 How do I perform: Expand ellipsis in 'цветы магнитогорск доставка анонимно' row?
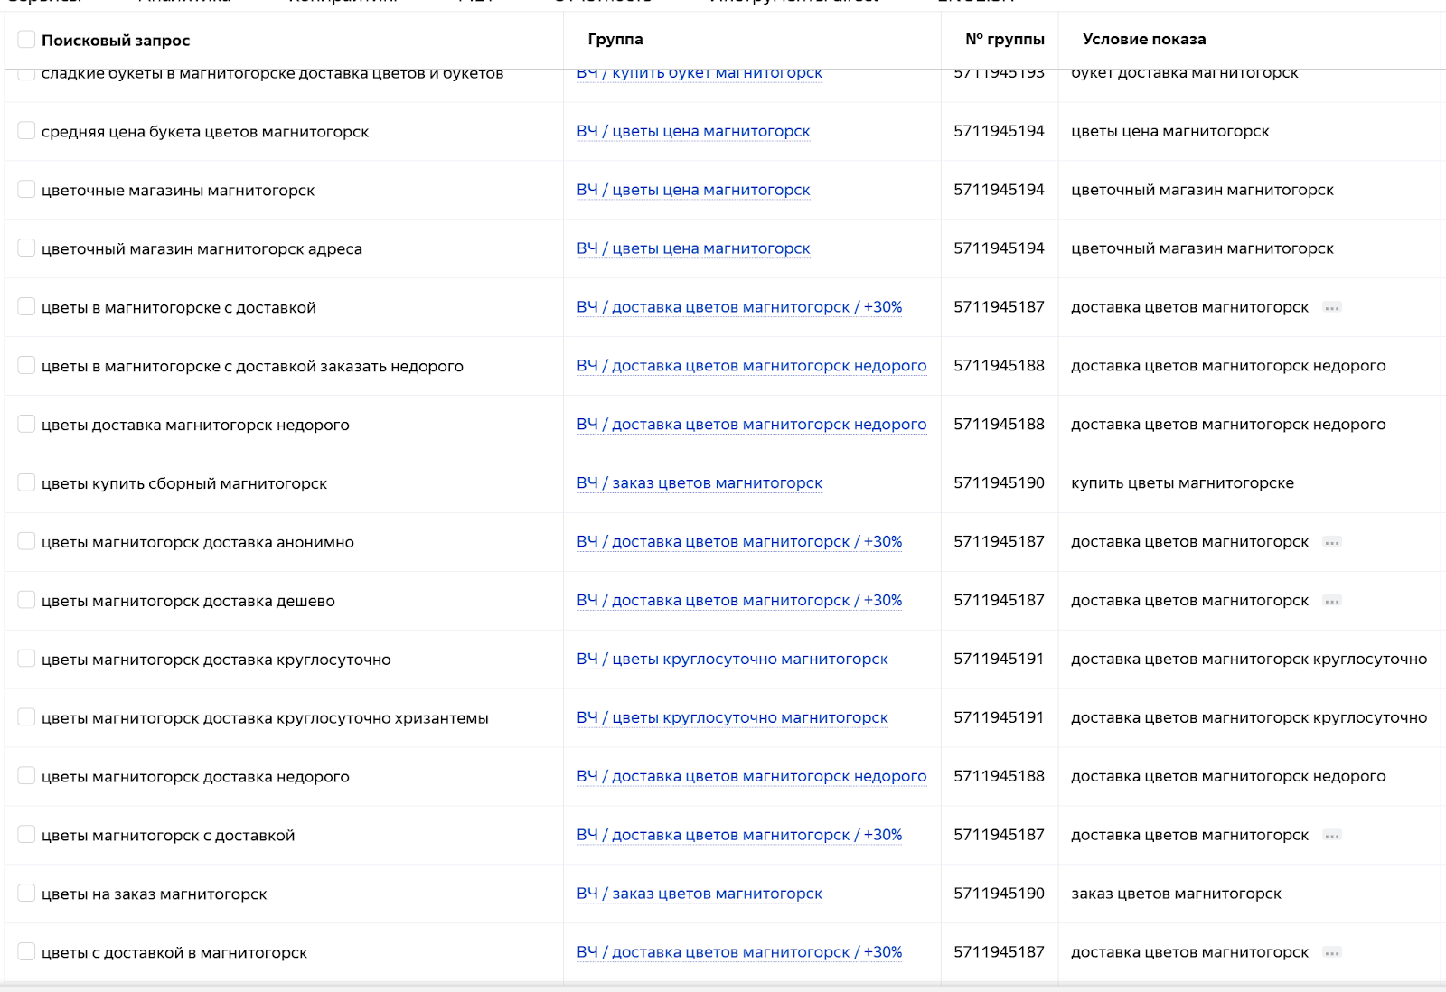tap(1331, 543)
